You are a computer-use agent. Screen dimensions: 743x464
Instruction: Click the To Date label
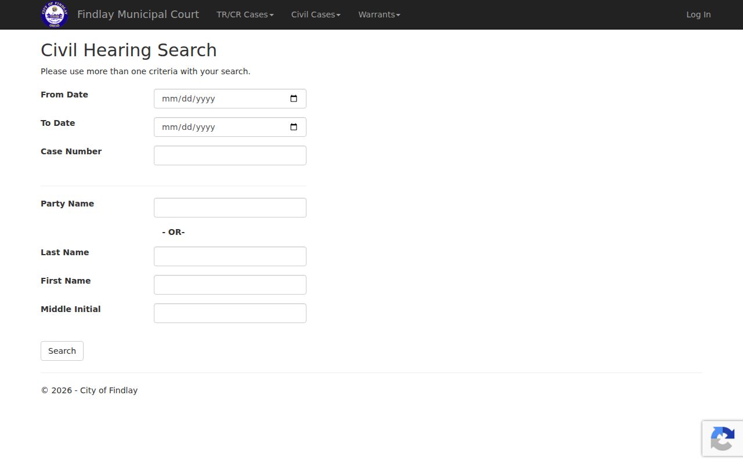58,123
